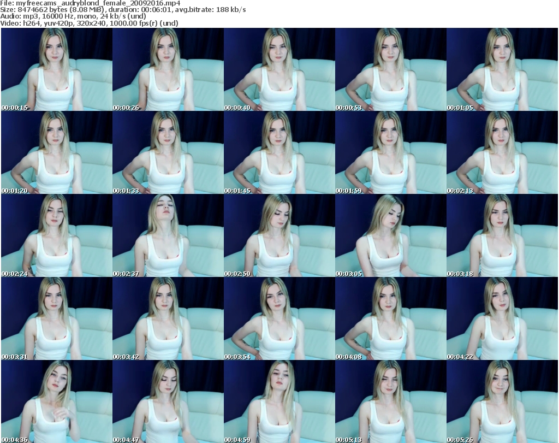This screenshot has height=443, width=559.
Task: Choose the thumbnail frame stamped 00:04:22
Action: click(x=502, y=318)
